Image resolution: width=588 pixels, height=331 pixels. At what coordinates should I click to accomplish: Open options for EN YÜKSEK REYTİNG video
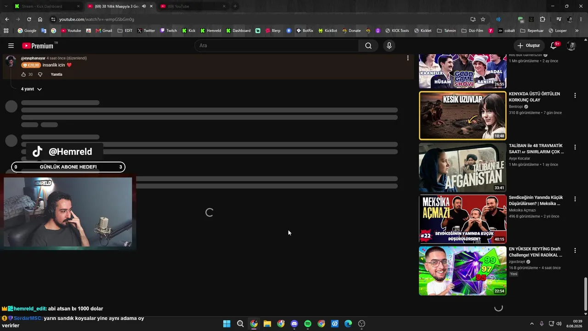tap(575, 251)
